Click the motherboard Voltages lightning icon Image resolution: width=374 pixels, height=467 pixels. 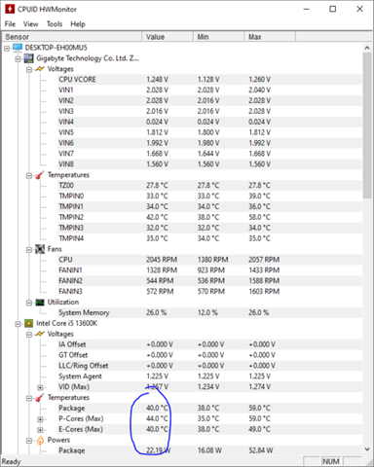coord(40,69)
